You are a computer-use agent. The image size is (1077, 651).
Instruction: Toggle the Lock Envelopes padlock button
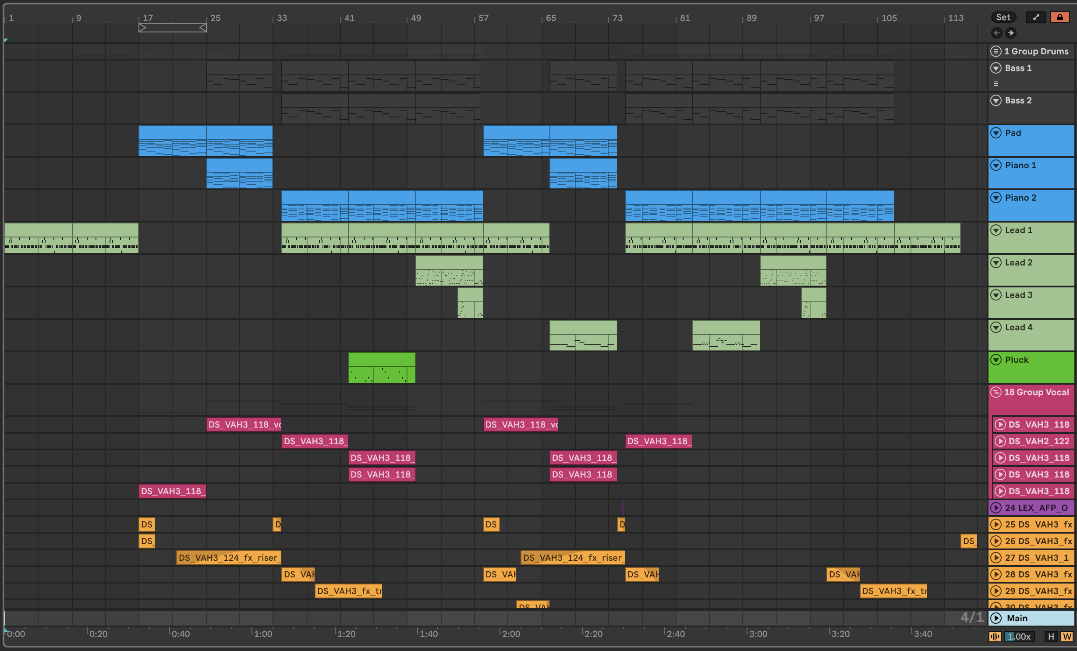pyautogui.click(x=1059, y=17)
